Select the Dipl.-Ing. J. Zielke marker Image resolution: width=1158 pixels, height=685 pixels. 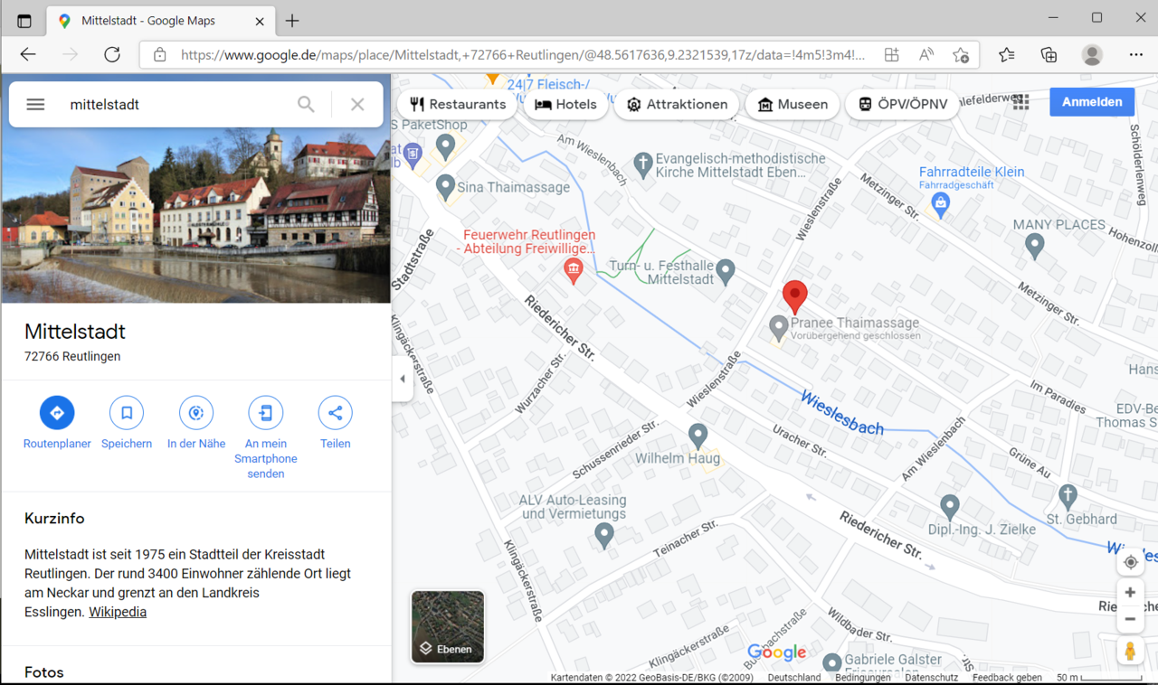pyautogui.click(x=949, y=505)
